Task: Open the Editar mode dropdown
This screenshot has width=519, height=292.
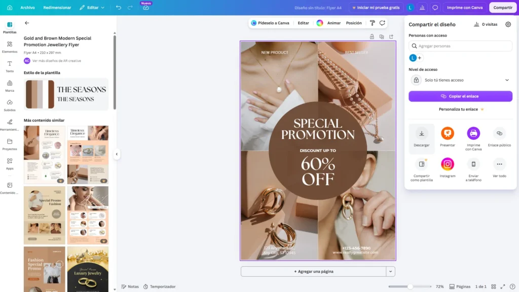Action: click(92, 7)
